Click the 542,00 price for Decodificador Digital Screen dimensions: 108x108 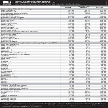[103, 91]
